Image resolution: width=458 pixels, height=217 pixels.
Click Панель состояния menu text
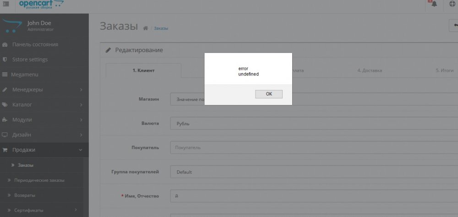pos(35,45)
